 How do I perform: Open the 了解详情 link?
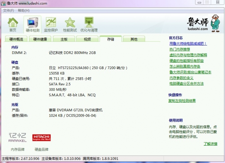[x=210, y=144]
